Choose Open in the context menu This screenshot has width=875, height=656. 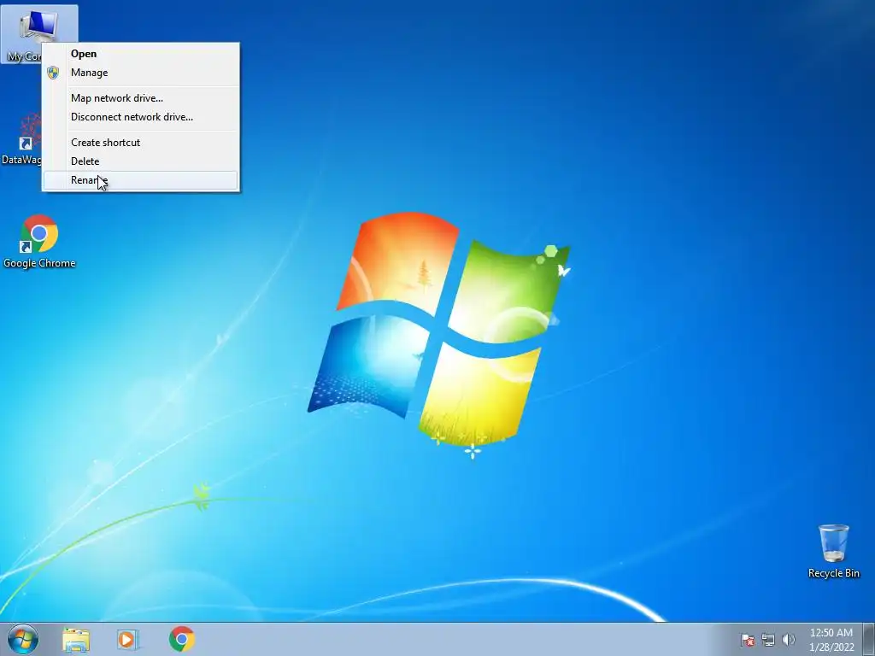[141, 54]
